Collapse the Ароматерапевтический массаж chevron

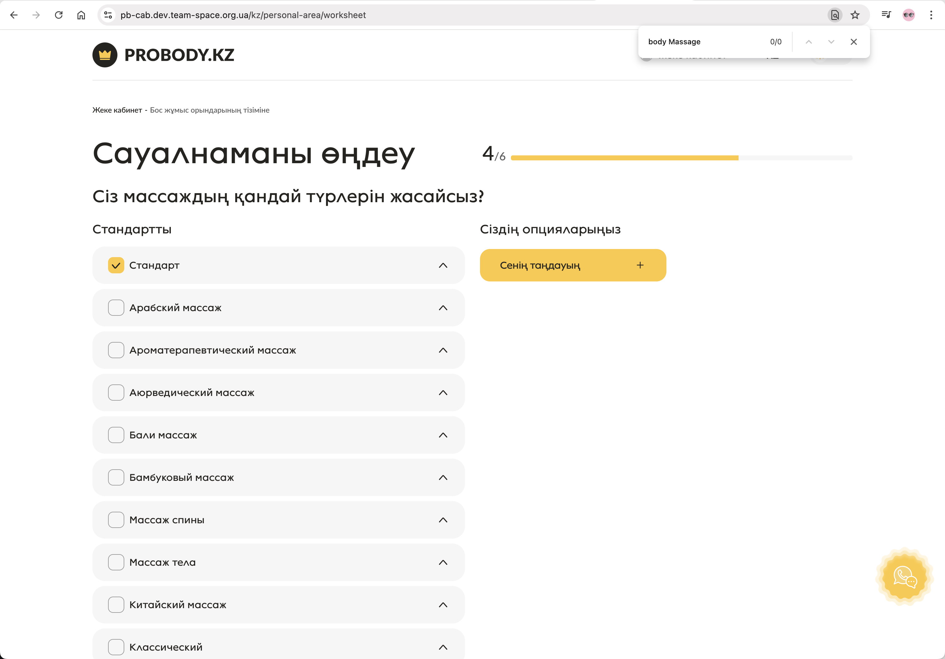(443, 350)
